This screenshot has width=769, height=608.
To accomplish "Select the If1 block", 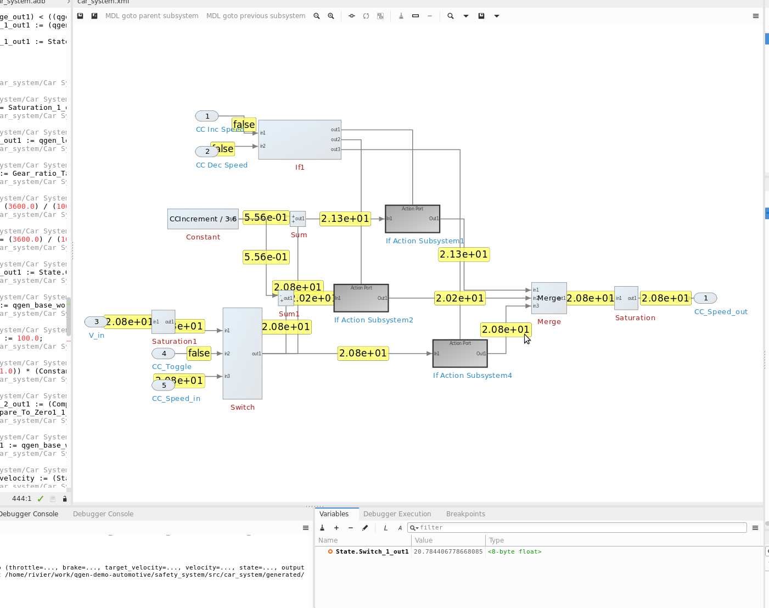I will (300, 140).
